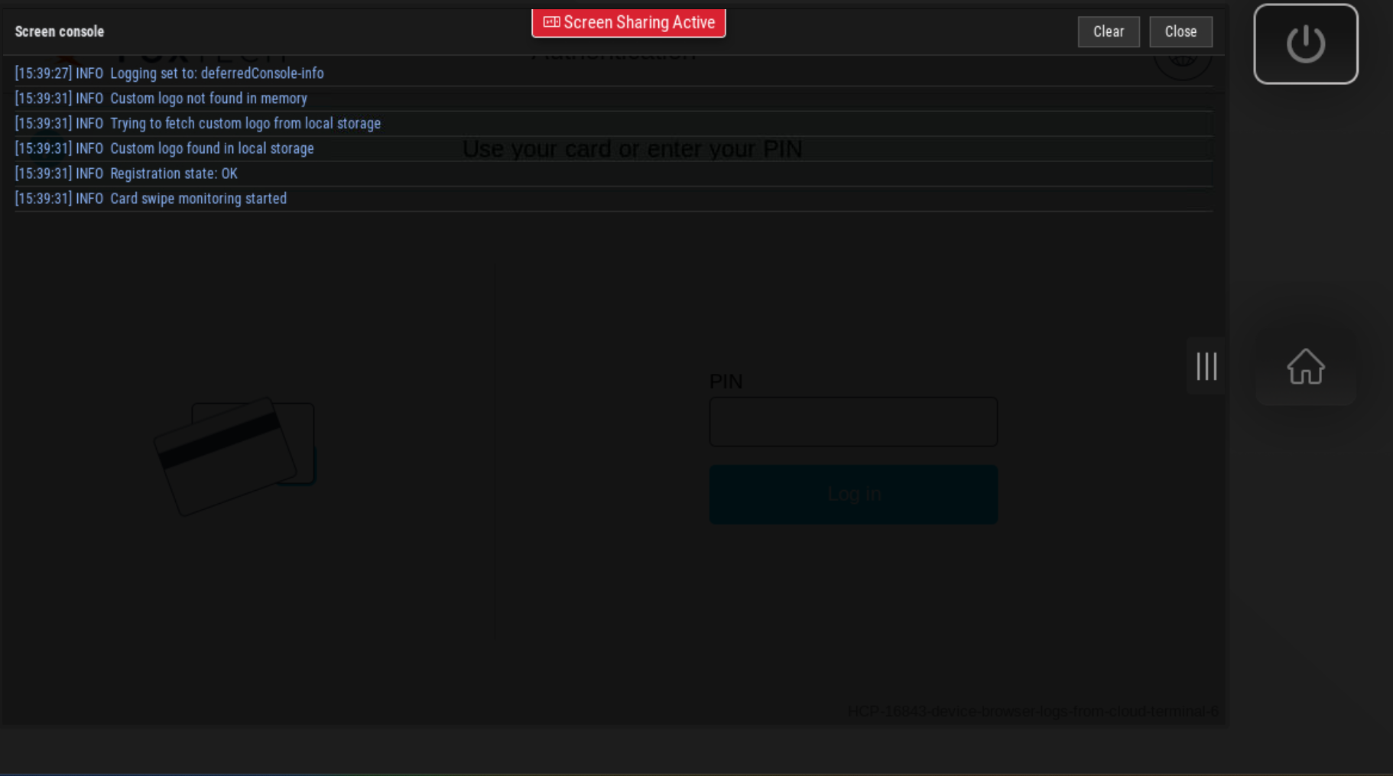Viewport: 1393px width, 776px height.
Task: Select log line 'Card swipe monitoring started'
Action: [x=613, y=199]
